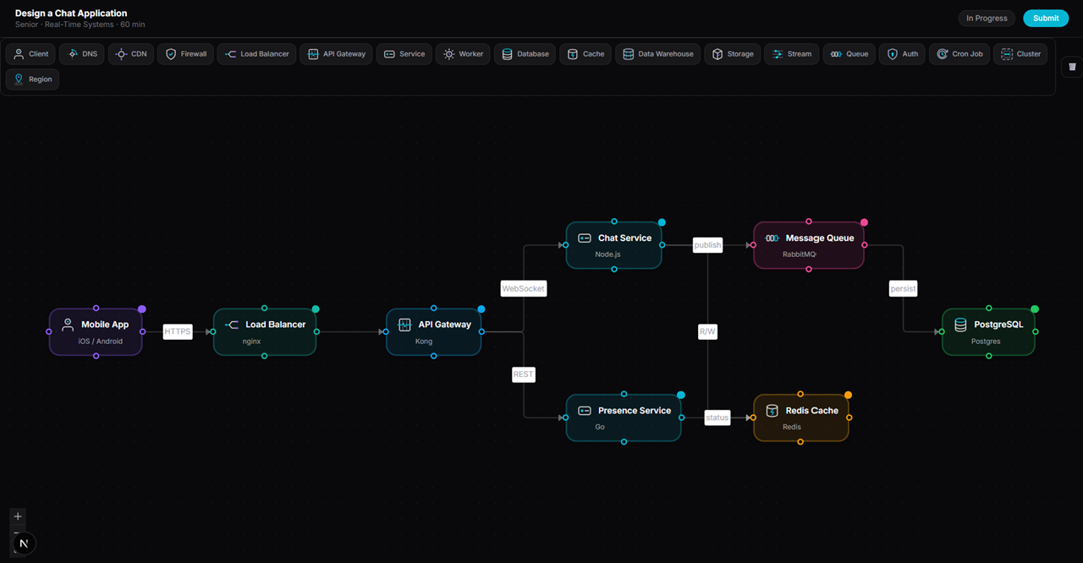
Task: Select the Cron Job icon
Action: pos(959,53)
